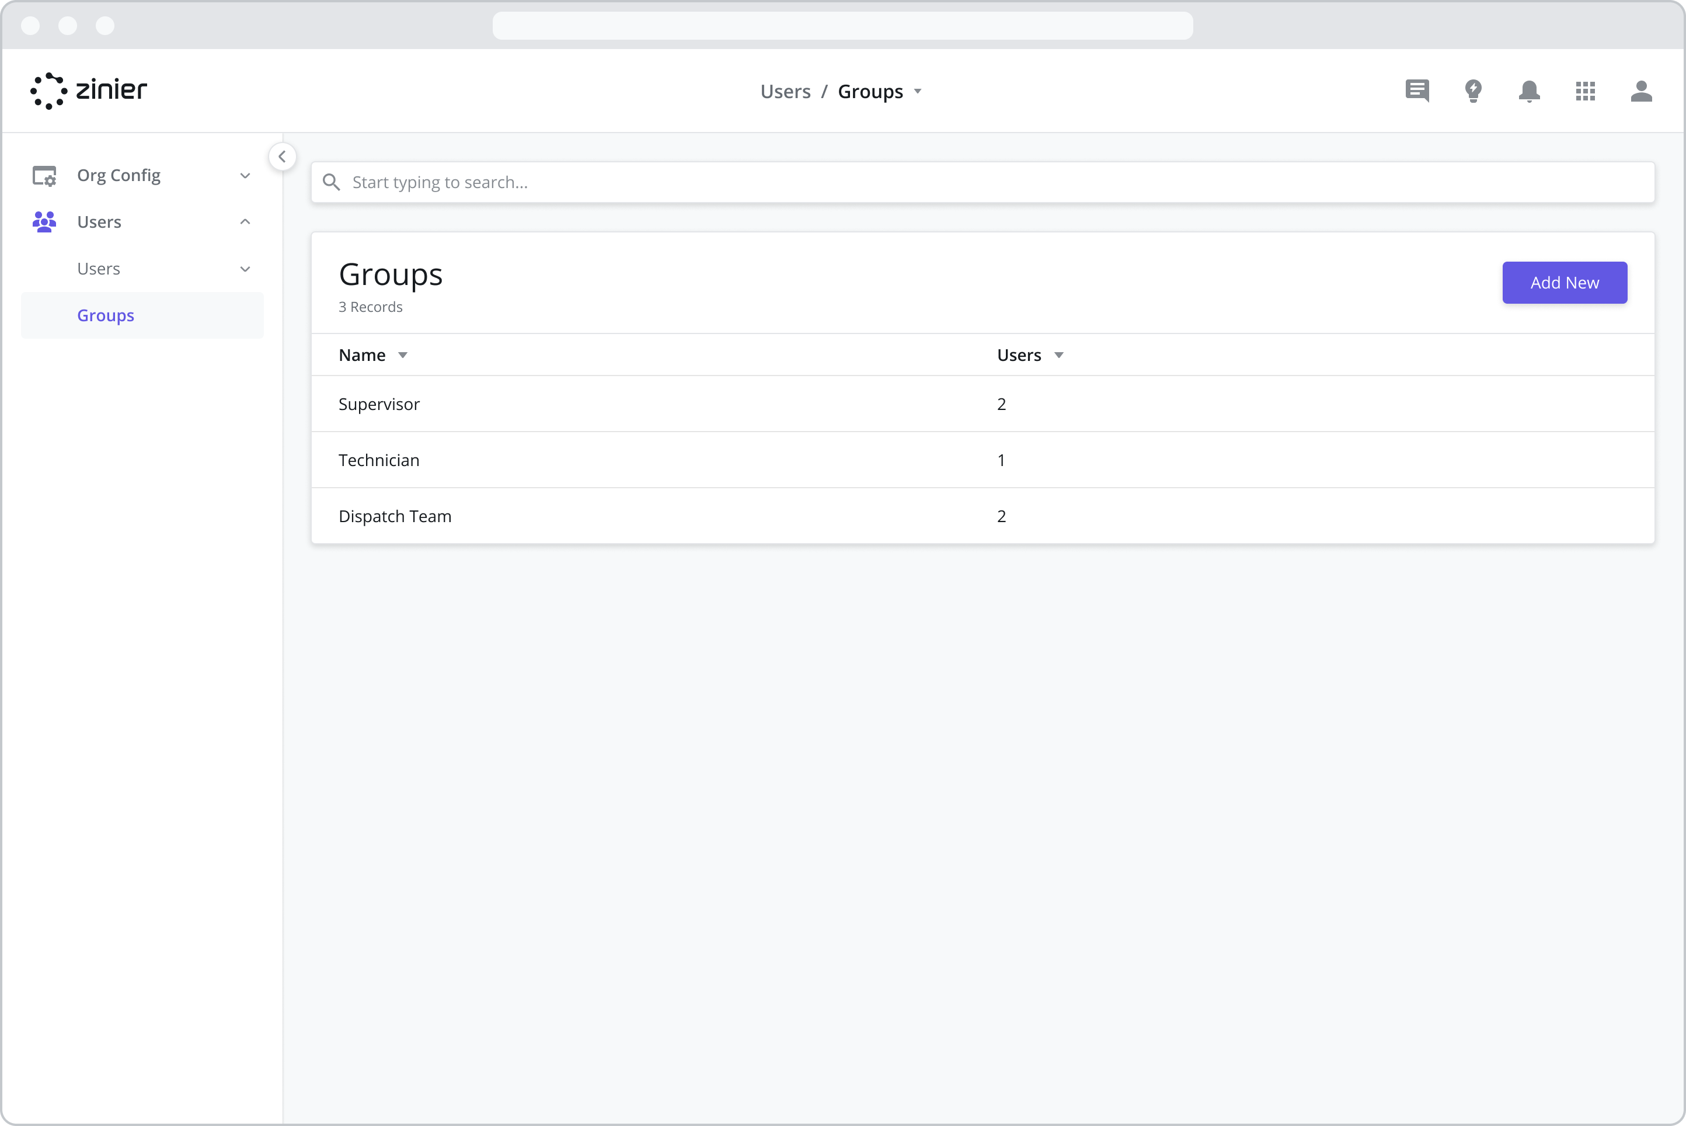Collapse the Users section

tap(245, 221)
